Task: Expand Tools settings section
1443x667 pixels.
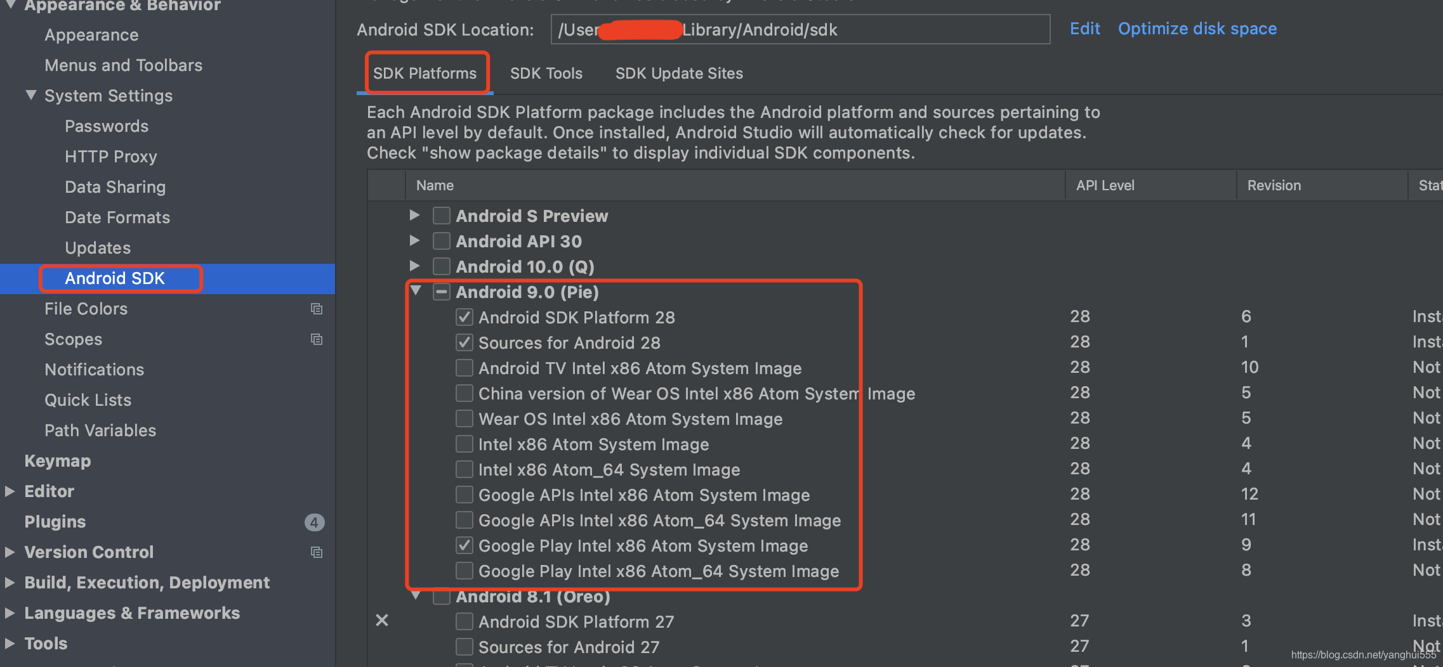Action: [x=10, y=644]
